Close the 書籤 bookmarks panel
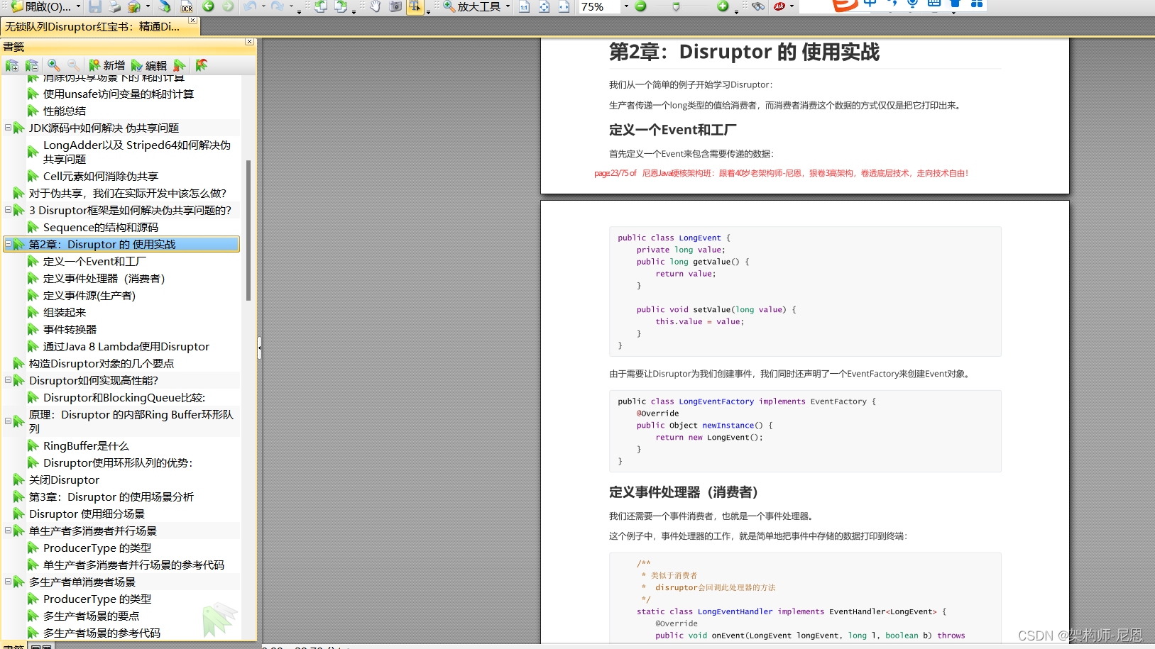Screen dimensions: 1155x649 pos(249,43)
